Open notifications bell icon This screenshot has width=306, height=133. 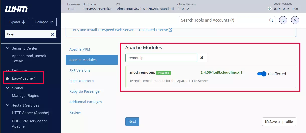point(283,20)
